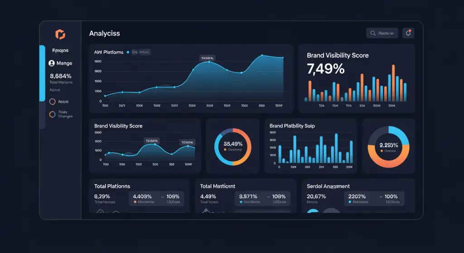Image resolution: width=464 pixels, height=253 pixels.
Task: Click the magnifier icon in search box
Action: [373, 33]
